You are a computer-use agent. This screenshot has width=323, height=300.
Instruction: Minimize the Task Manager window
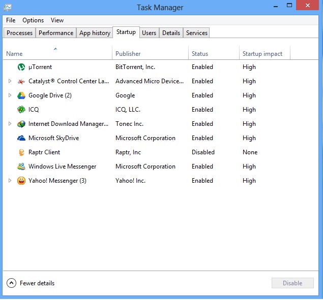coord(276,6)
